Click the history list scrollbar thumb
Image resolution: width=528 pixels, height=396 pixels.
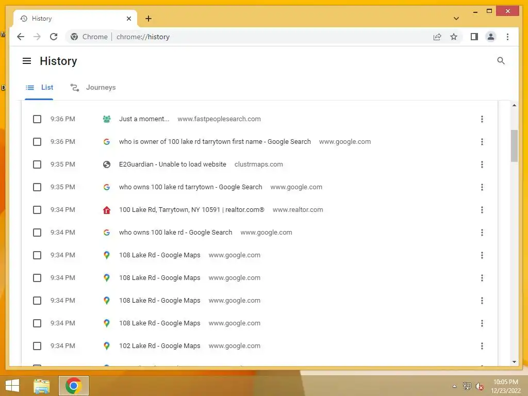pos(514,146)
